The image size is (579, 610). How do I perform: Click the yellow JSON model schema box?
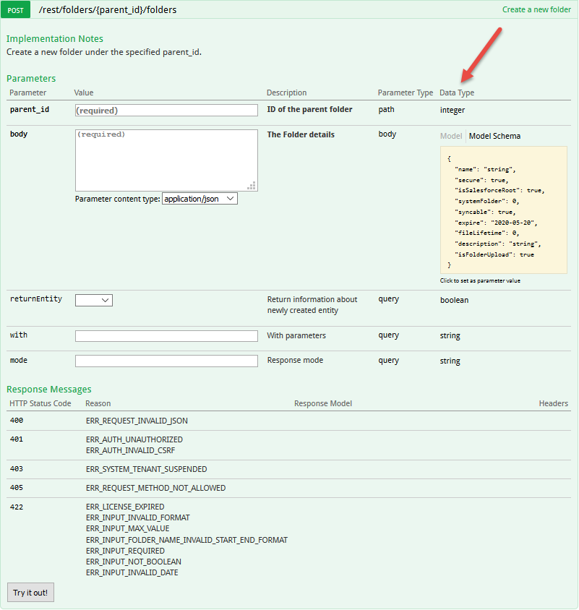pyautogui.click(x=503, y=210)
